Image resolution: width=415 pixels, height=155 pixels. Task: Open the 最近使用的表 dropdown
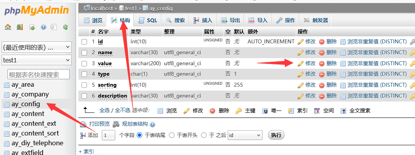click(x=36, y=48)
